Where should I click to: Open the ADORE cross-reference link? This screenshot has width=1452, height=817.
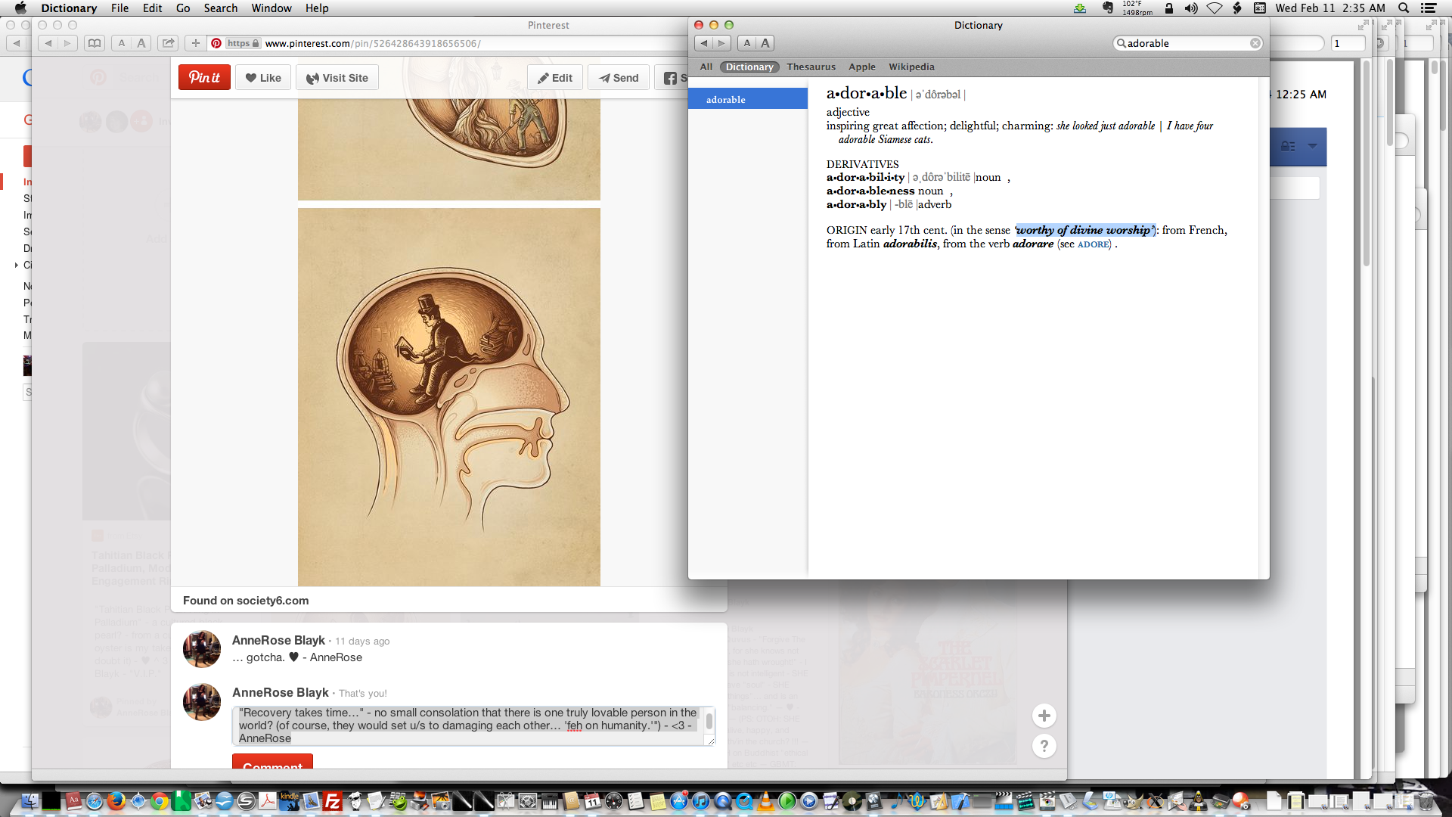tap(1094, 244)
